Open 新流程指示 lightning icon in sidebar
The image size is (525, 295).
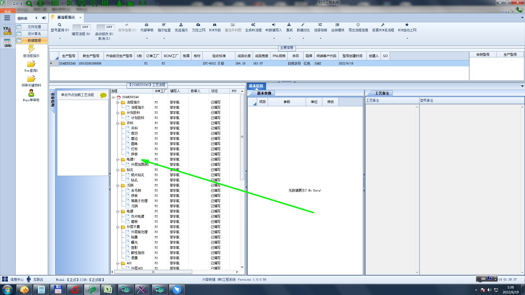31,49
